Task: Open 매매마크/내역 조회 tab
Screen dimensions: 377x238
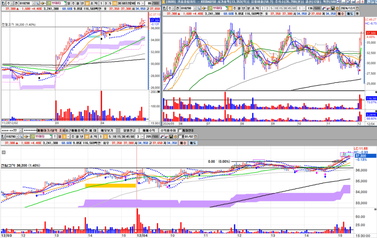Action: click(51, 130)
